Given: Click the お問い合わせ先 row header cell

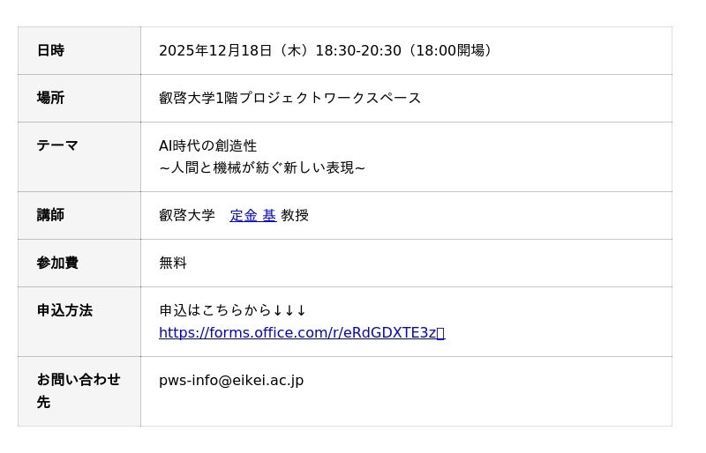Looking at the screenshot, I should [x=78, y=390].
